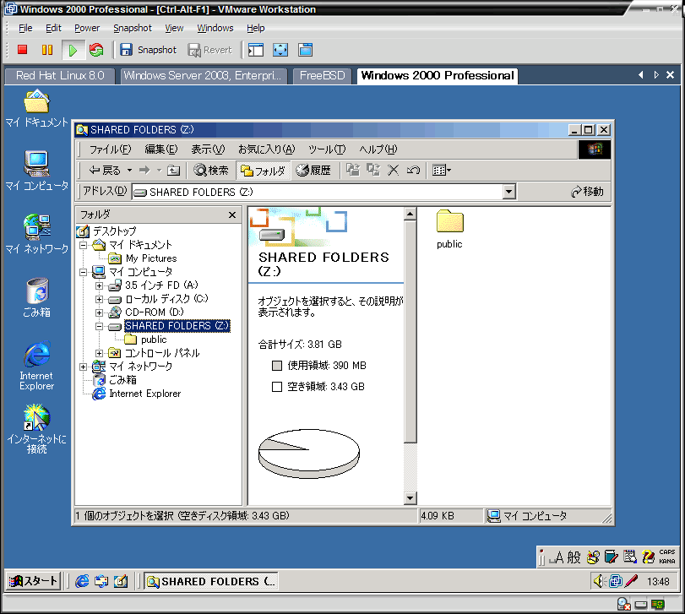
Task: Click the VMware quick switch window icon
Action: [x=305, y=50]
